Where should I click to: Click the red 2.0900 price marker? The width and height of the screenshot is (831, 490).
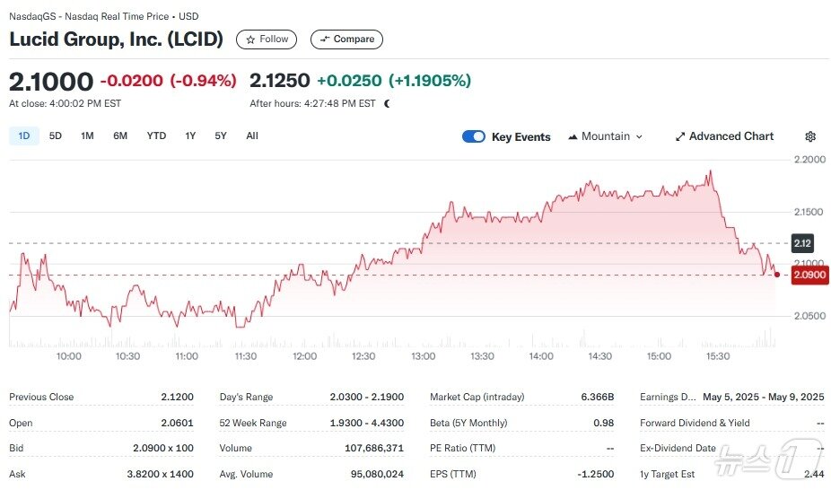pyautogui.click(x=809, y=276)
